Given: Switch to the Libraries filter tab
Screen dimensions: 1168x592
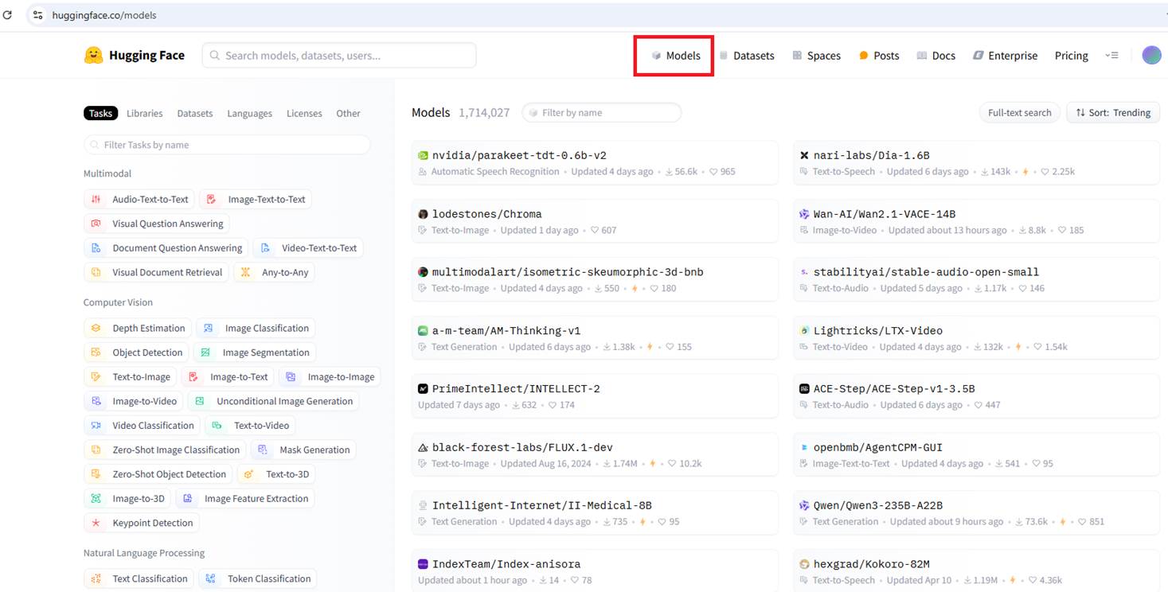Looking at the screenshot, I should (144, 113).
